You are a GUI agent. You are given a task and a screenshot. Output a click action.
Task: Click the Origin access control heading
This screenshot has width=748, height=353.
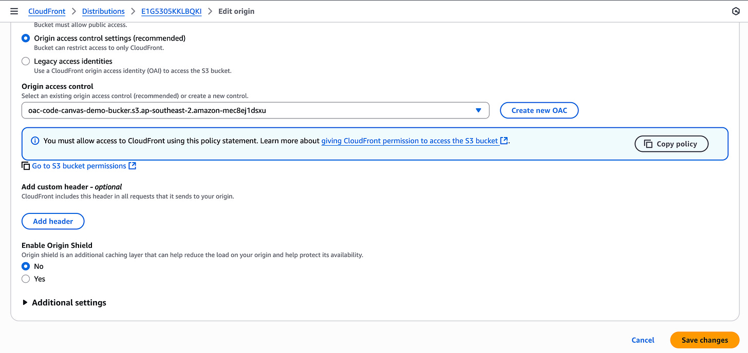pyautogui.click(x=58, y=86)
